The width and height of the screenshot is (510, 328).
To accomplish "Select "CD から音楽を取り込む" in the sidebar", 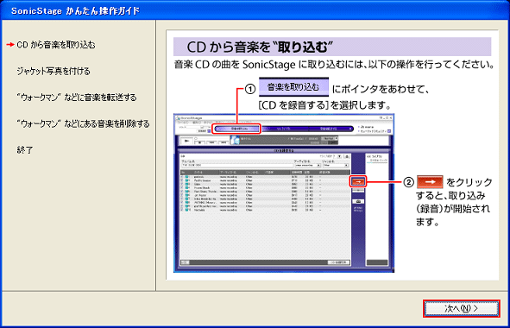I will point(56,45).
